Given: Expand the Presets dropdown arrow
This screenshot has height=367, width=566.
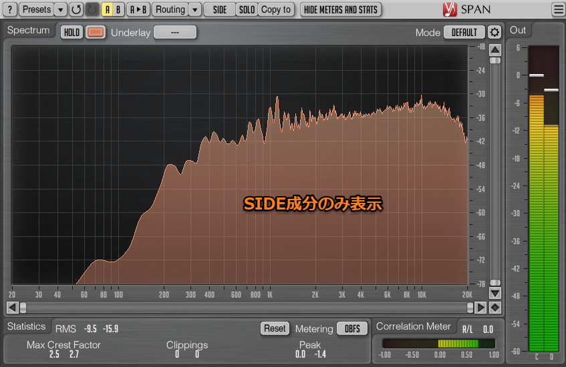Looking at the screenshot, I should [60, 9].
